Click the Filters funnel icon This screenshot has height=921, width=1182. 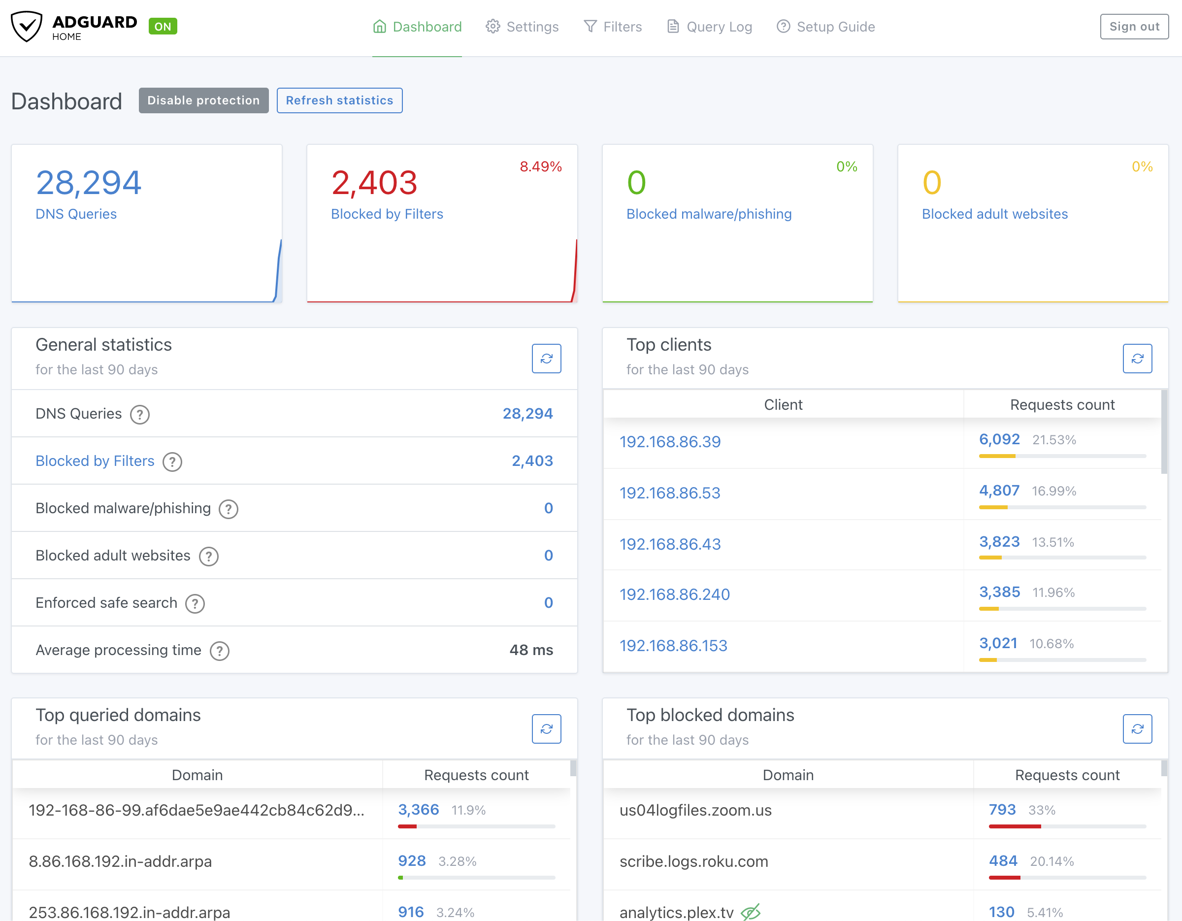tap(590, 27)
